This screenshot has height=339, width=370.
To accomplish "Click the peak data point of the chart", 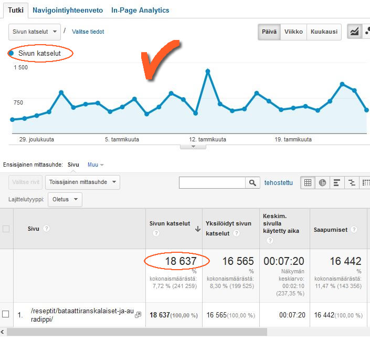I will point(208,71).
